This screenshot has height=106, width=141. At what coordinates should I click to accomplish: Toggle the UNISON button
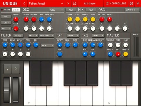click(16, 10)
